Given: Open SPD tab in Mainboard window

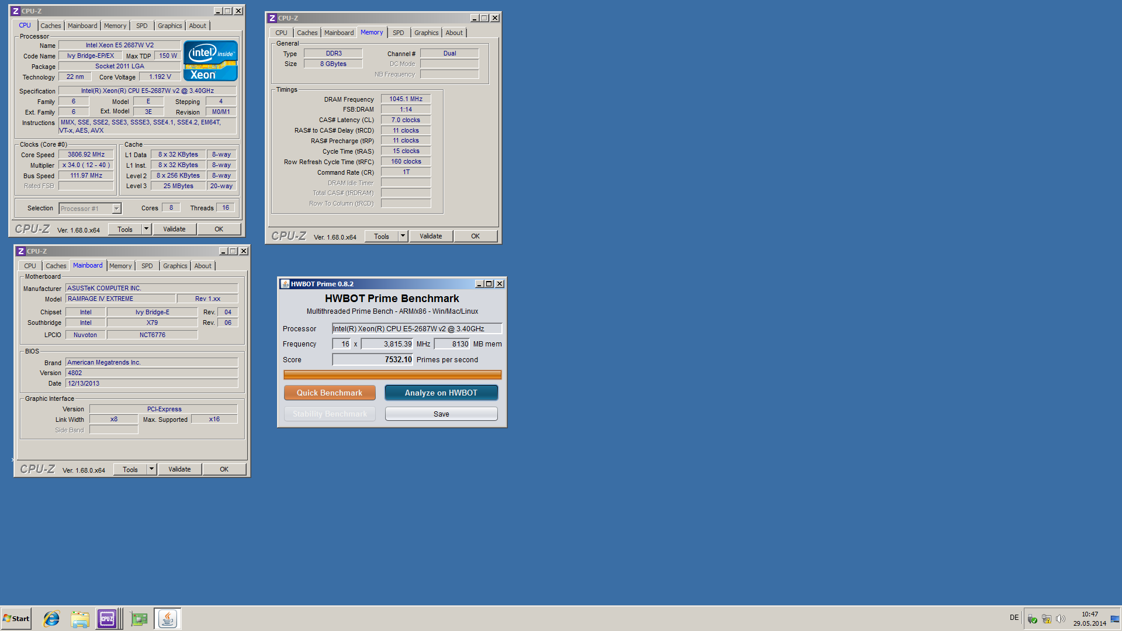Looking at the screenshot, I should click(147, 266).
